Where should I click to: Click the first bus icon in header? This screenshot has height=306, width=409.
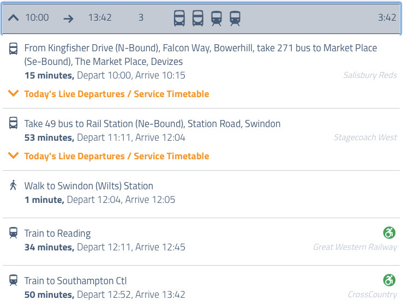pyautogui.click(x=179, y=18)
